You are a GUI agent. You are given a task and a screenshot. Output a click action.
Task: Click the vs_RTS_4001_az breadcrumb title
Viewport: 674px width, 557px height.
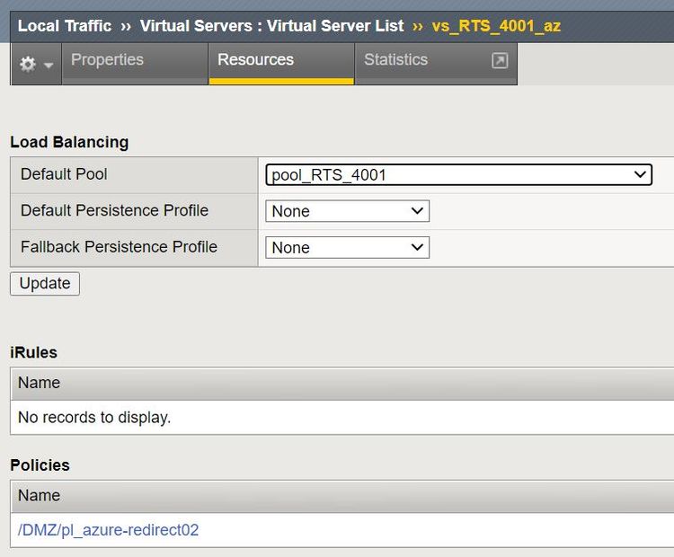point(496,26)
